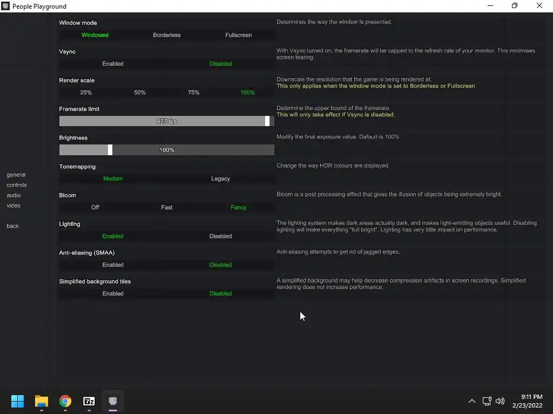553x414 pixels.
Task: Enable Anti-aliasing (SMAA)
Action: (113, 265)
